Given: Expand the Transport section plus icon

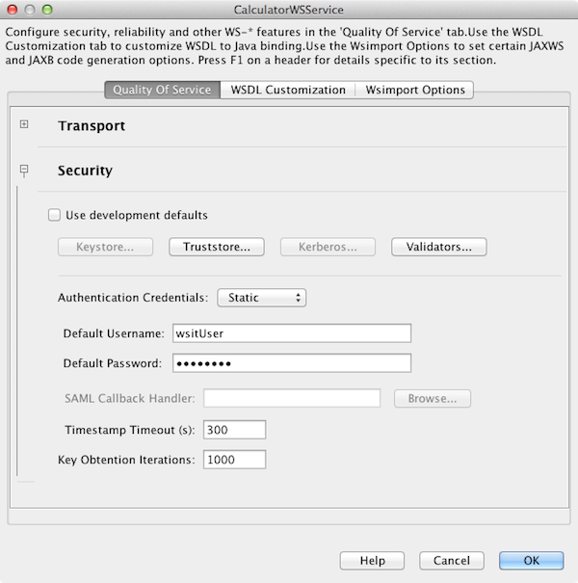Looking at the screenshot, I should [24, 125].
